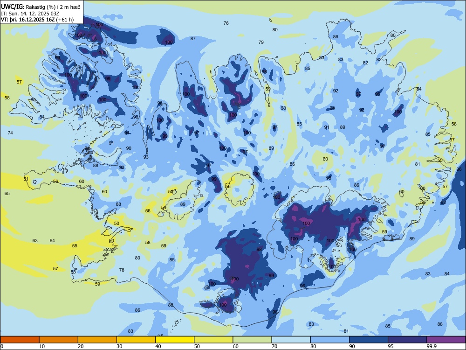Click the light blue 70–80 legend swatch

[x=291, y=340]
